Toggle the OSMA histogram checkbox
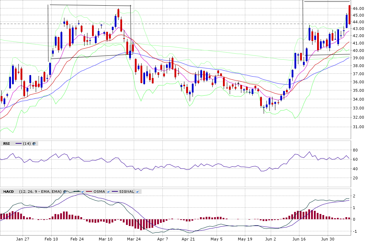Image resolution: width=367 pixels, height=244 pixels. [x=108, y=192]
